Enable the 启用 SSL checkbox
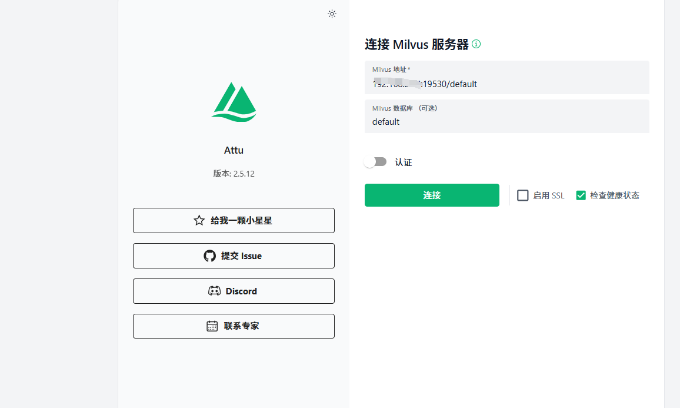 523,195
